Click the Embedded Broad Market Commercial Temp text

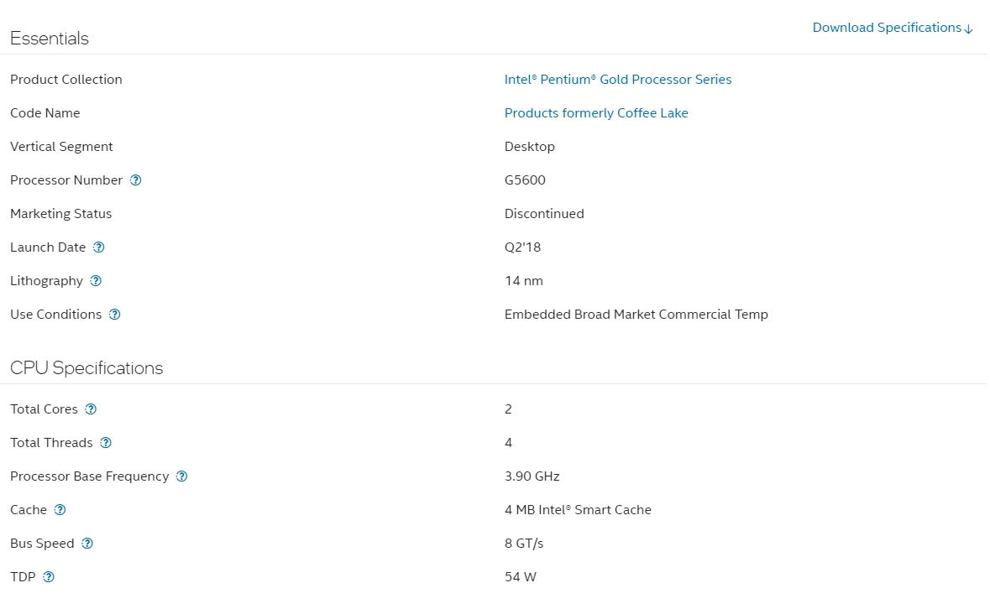tap(636, 315)
